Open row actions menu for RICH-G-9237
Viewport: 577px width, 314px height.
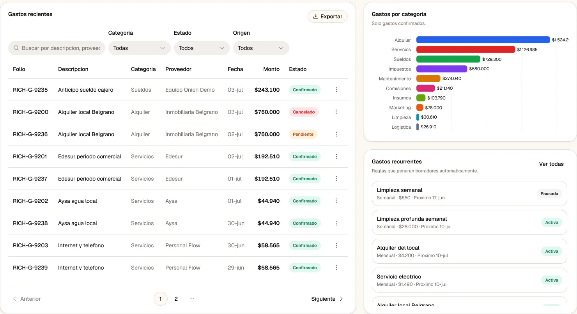(337, 179)
